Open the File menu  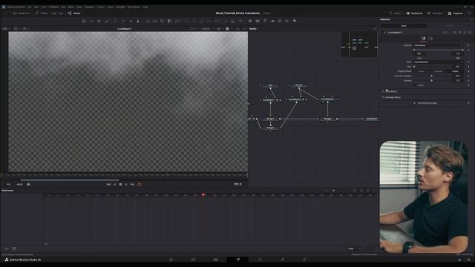coord(30,7)
